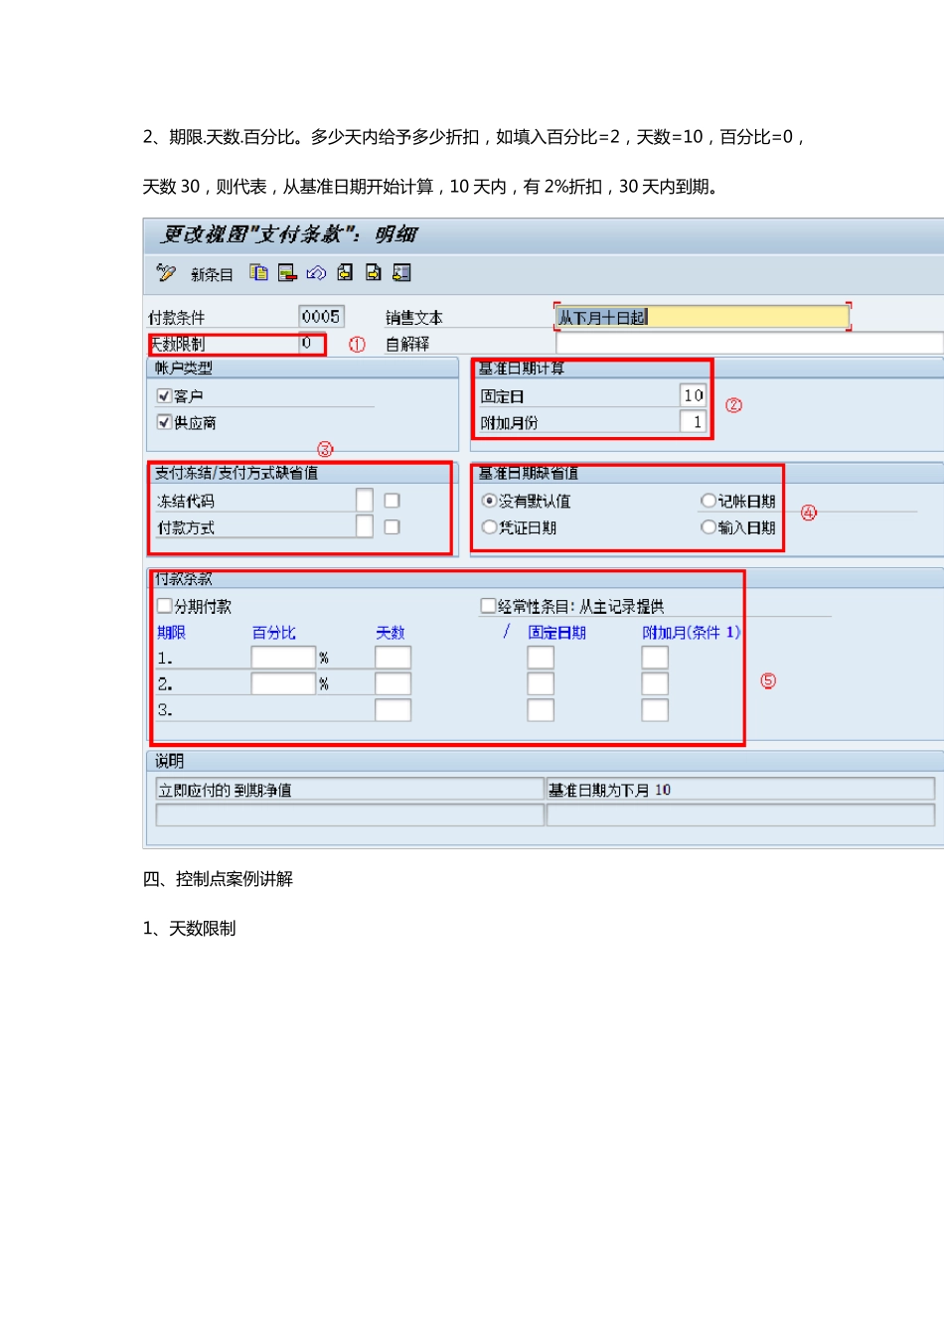Select the 没有默认值 radio button
The width and height of the screenshot is (944, 1335).
pos(489,501)
